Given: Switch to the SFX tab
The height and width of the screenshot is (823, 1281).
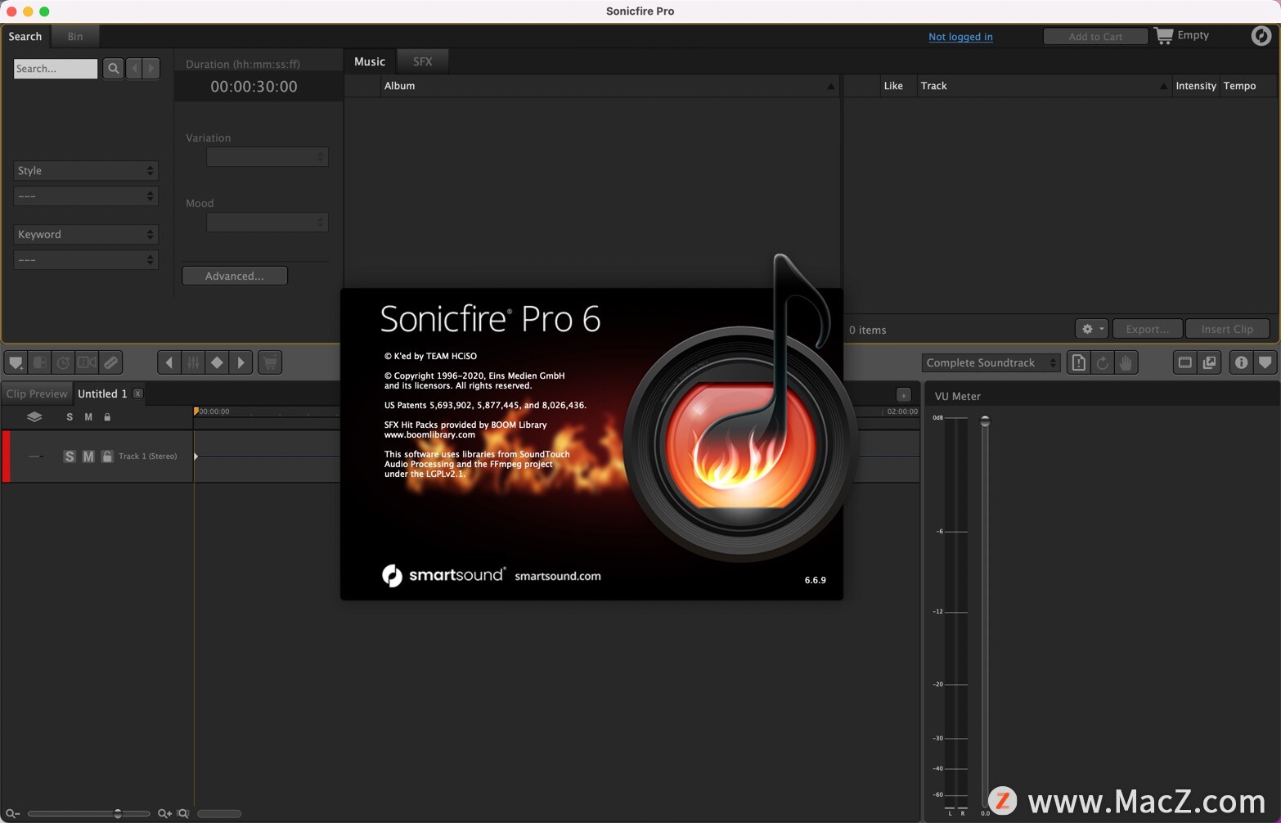Looking at the screenshot, I should coord(422,61).
